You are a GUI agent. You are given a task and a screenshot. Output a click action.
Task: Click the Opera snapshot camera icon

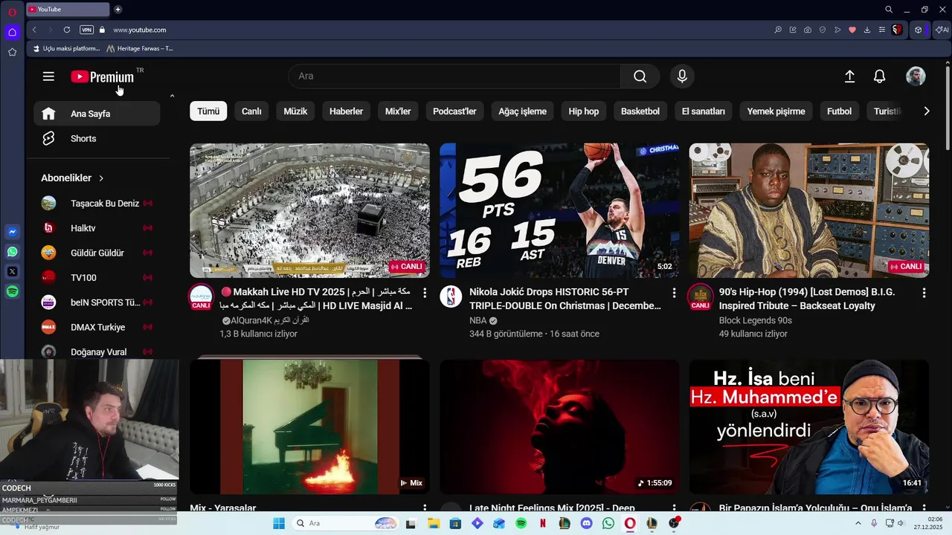808,30
